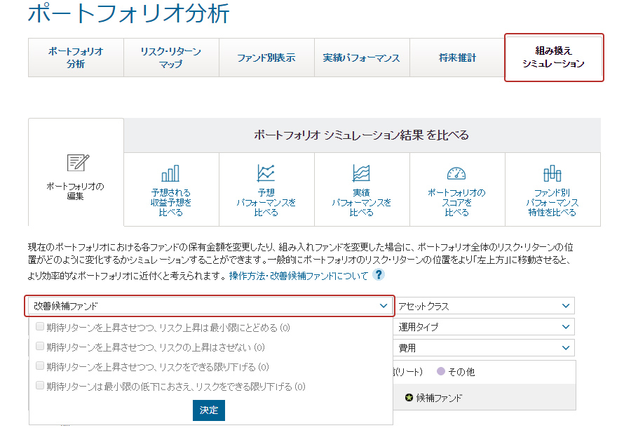The height and width of the screenshot is (428, 631).
Task: Check 期待リターンを上昇させつつ、リスク上昇は最小限にとどめる option
Action: (x=40, y=326)
